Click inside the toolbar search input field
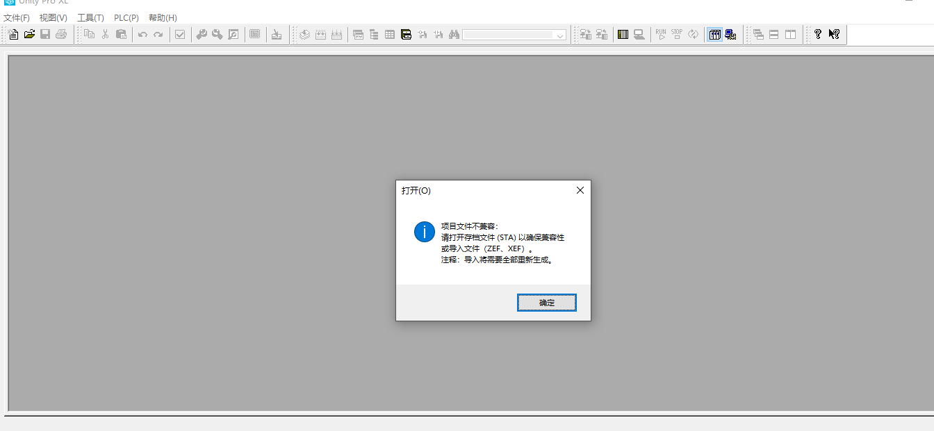 (x=507, y=35)
